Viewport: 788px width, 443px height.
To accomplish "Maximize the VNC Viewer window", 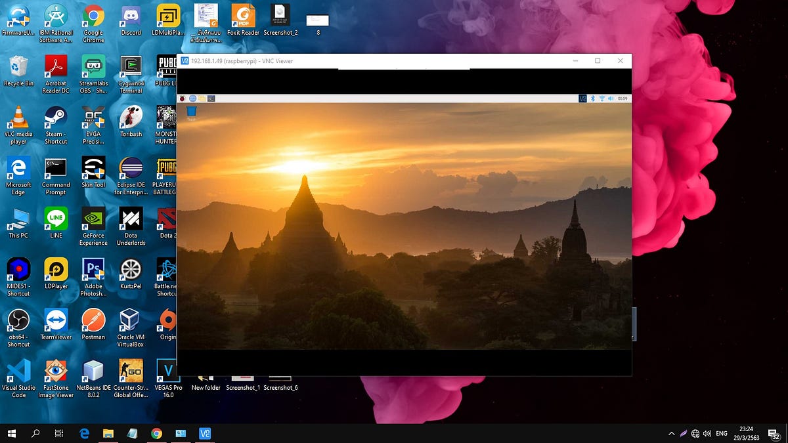I will pos(598,61).
